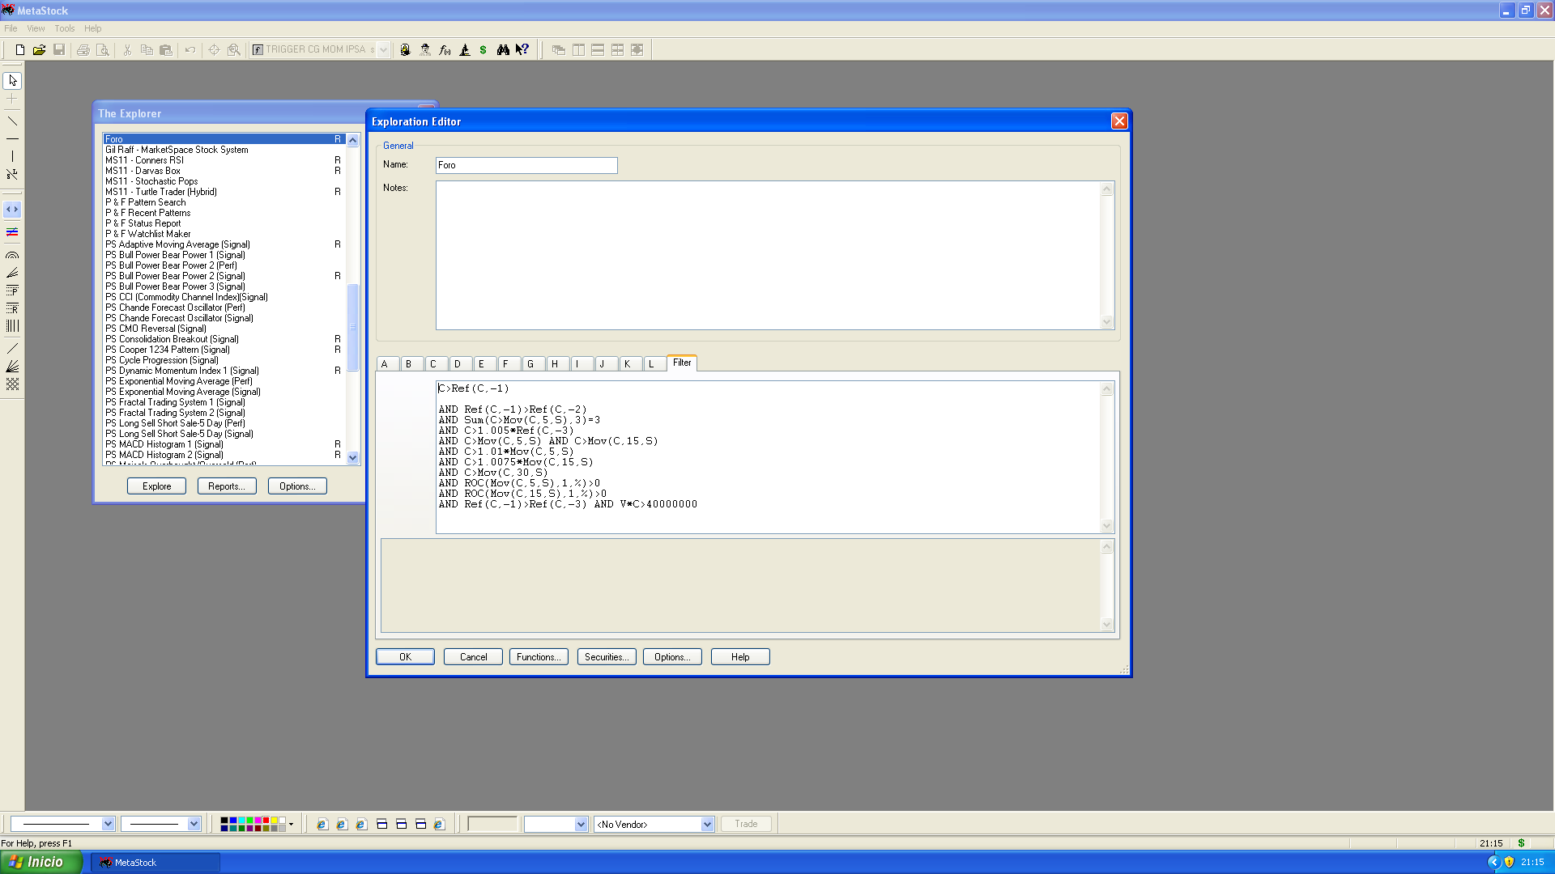The image size is (1555, 874).
Task: Click the Name input field
Action: (526, 165)
